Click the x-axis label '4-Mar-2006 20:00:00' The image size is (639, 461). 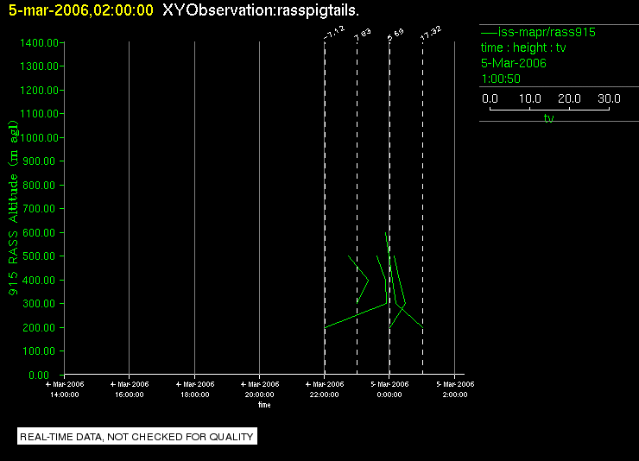coord(260,389)
